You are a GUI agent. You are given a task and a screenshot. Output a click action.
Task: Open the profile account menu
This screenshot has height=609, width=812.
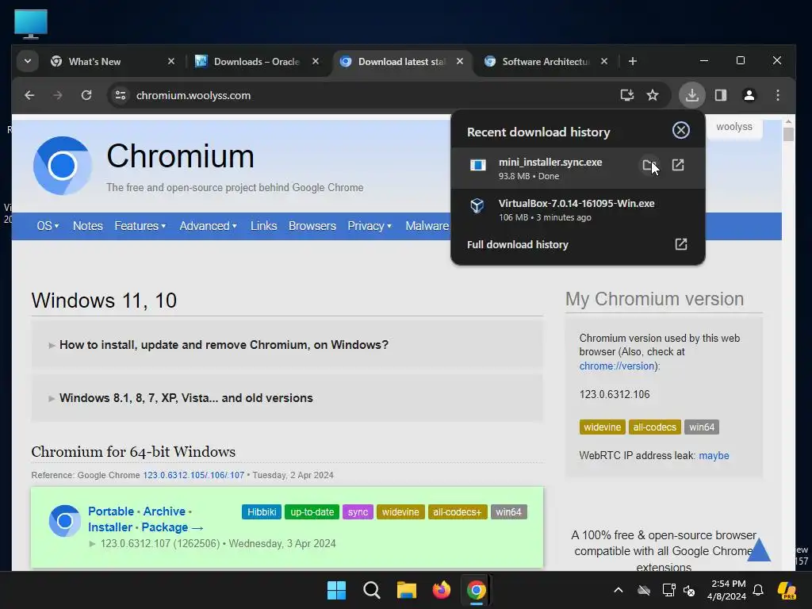click(x=749, y=95)
